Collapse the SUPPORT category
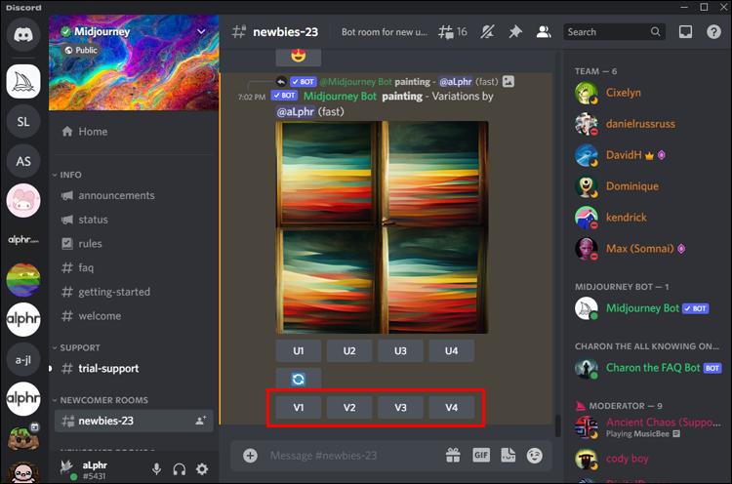The width and height of the screenshot is (732, 484). tap(76, 347)
